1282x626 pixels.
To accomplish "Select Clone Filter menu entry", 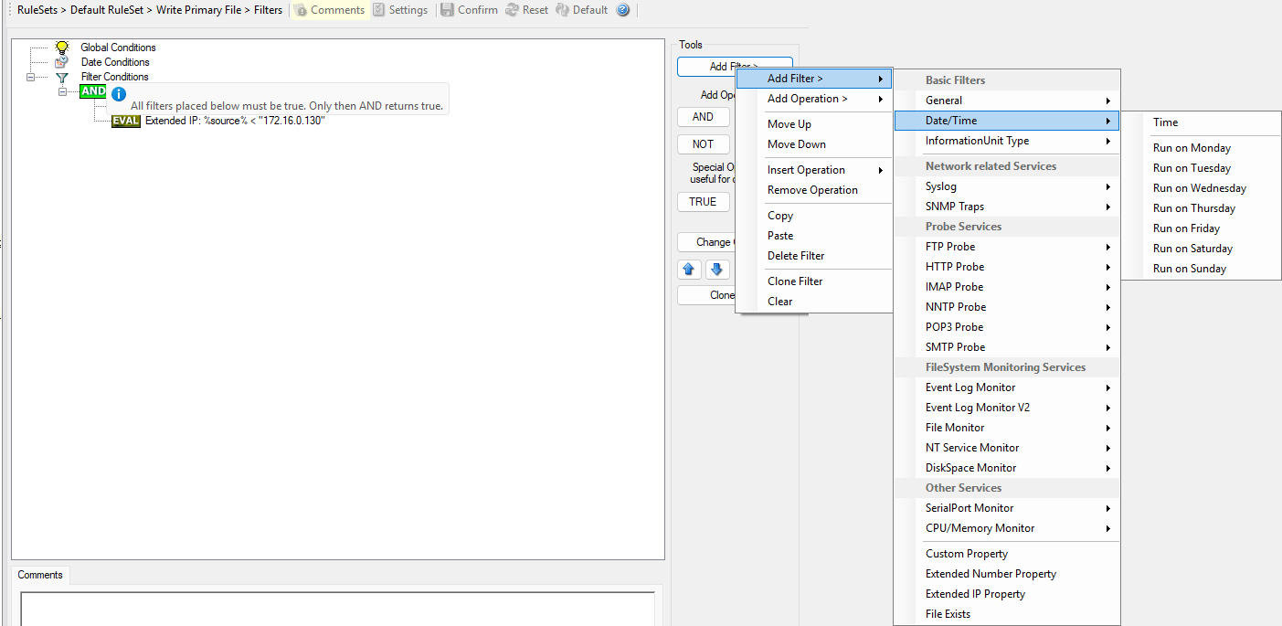I will (814, 281).
